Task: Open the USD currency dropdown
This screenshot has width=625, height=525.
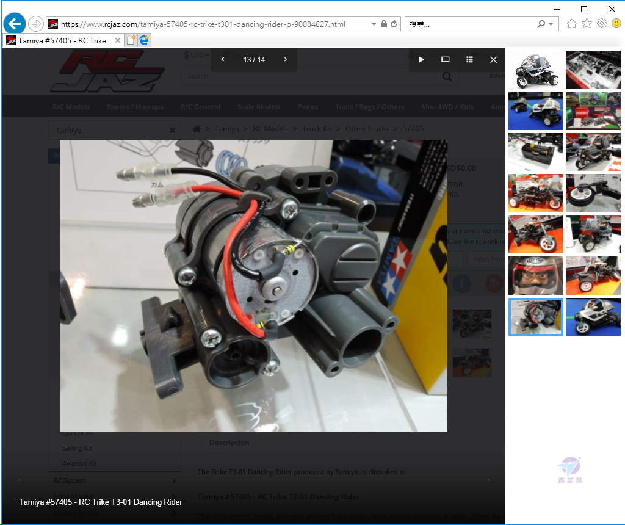Action: (197, 55)
